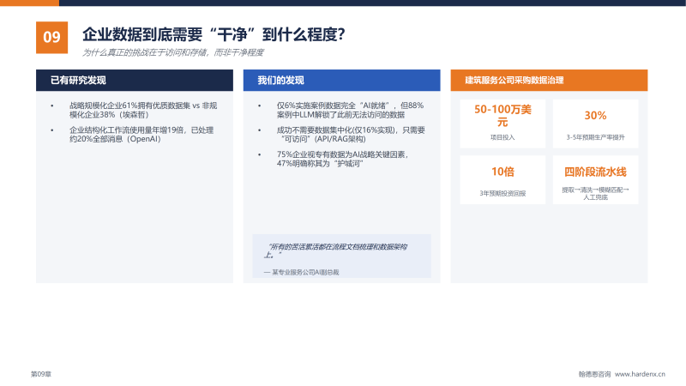686x386 pixels.
Task: Open the www.hardenx.cn footer link
Action: click(640, 374)
